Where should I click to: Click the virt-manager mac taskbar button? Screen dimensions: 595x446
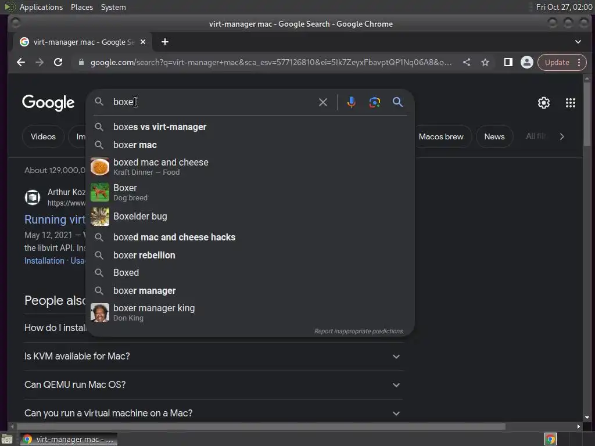tap(69, 440)
